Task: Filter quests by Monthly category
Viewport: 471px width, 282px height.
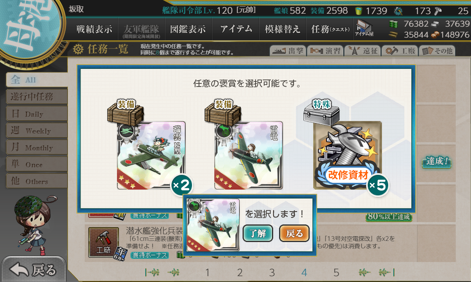Action: point(37,147)
